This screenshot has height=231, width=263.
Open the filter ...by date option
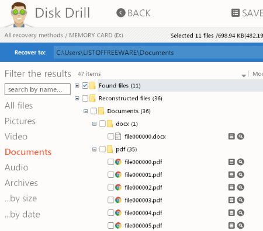(x=22, y=215)
